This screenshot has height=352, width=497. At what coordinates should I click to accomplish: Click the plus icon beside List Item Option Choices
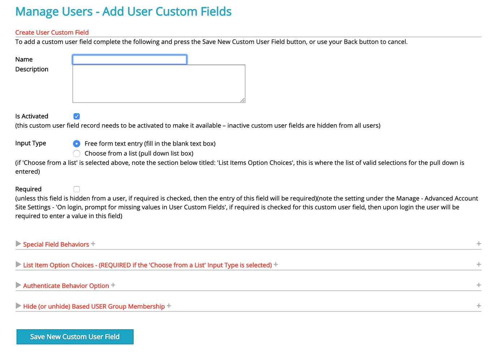[x=276, y=264]
